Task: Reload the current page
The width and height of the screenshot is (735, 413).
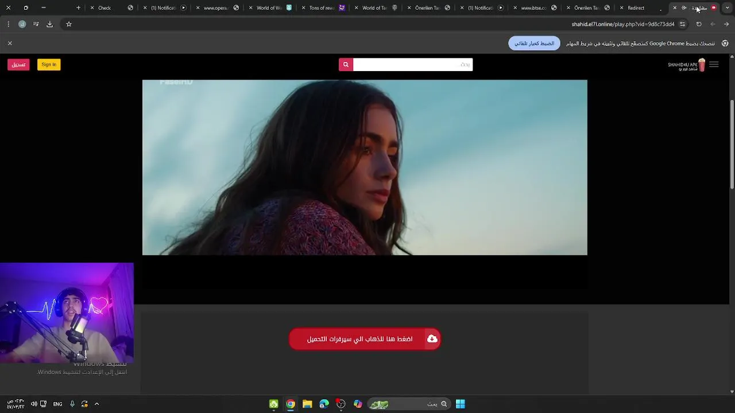Action: click(699, 24)
